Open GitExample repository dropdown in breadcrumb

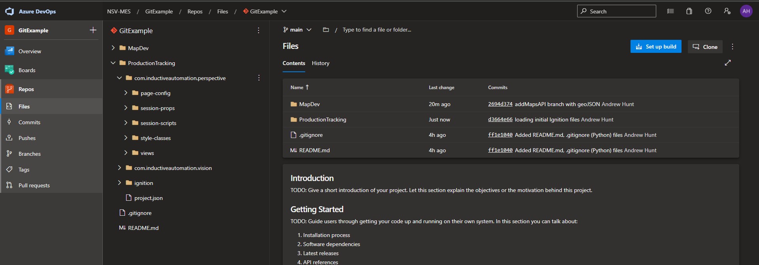point(265,11)
